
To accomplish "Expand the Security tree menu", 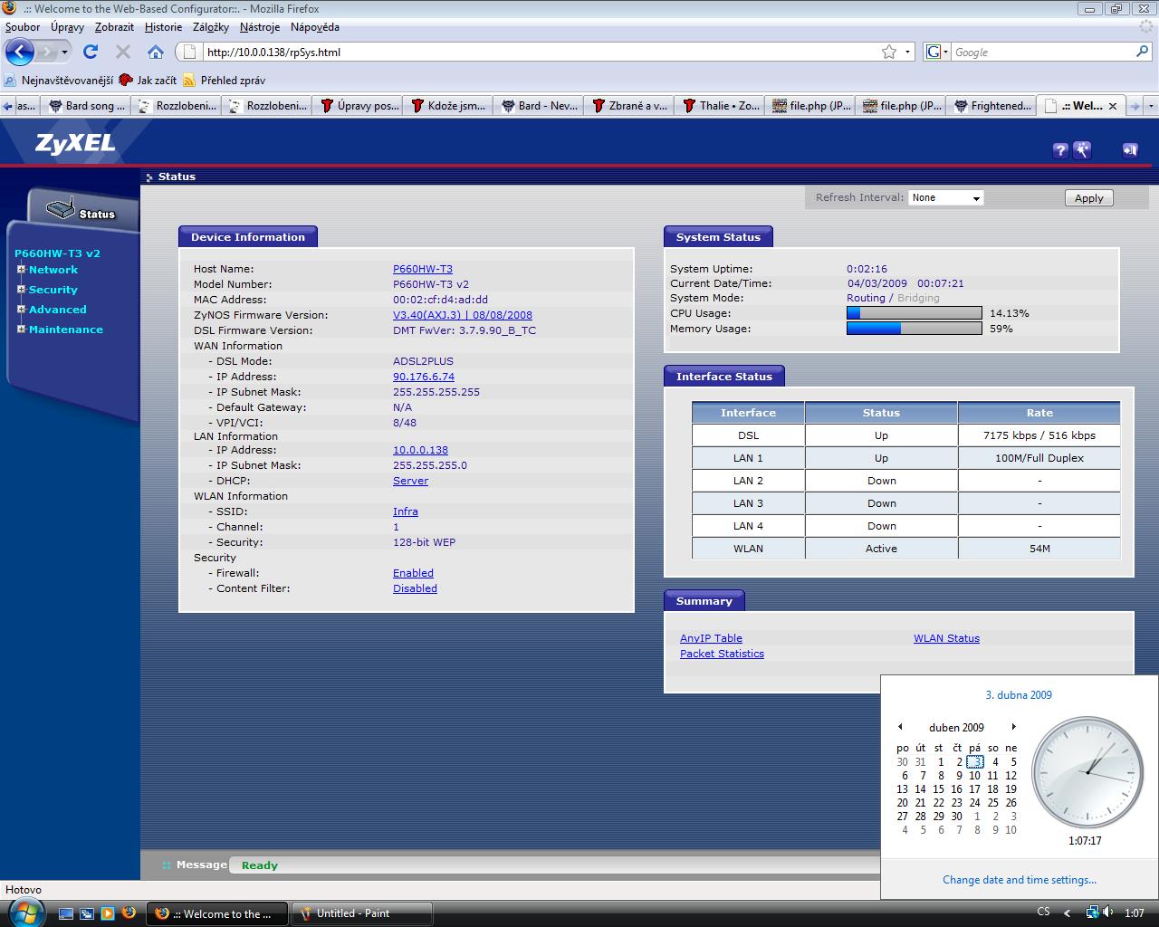I will [21, 290].
